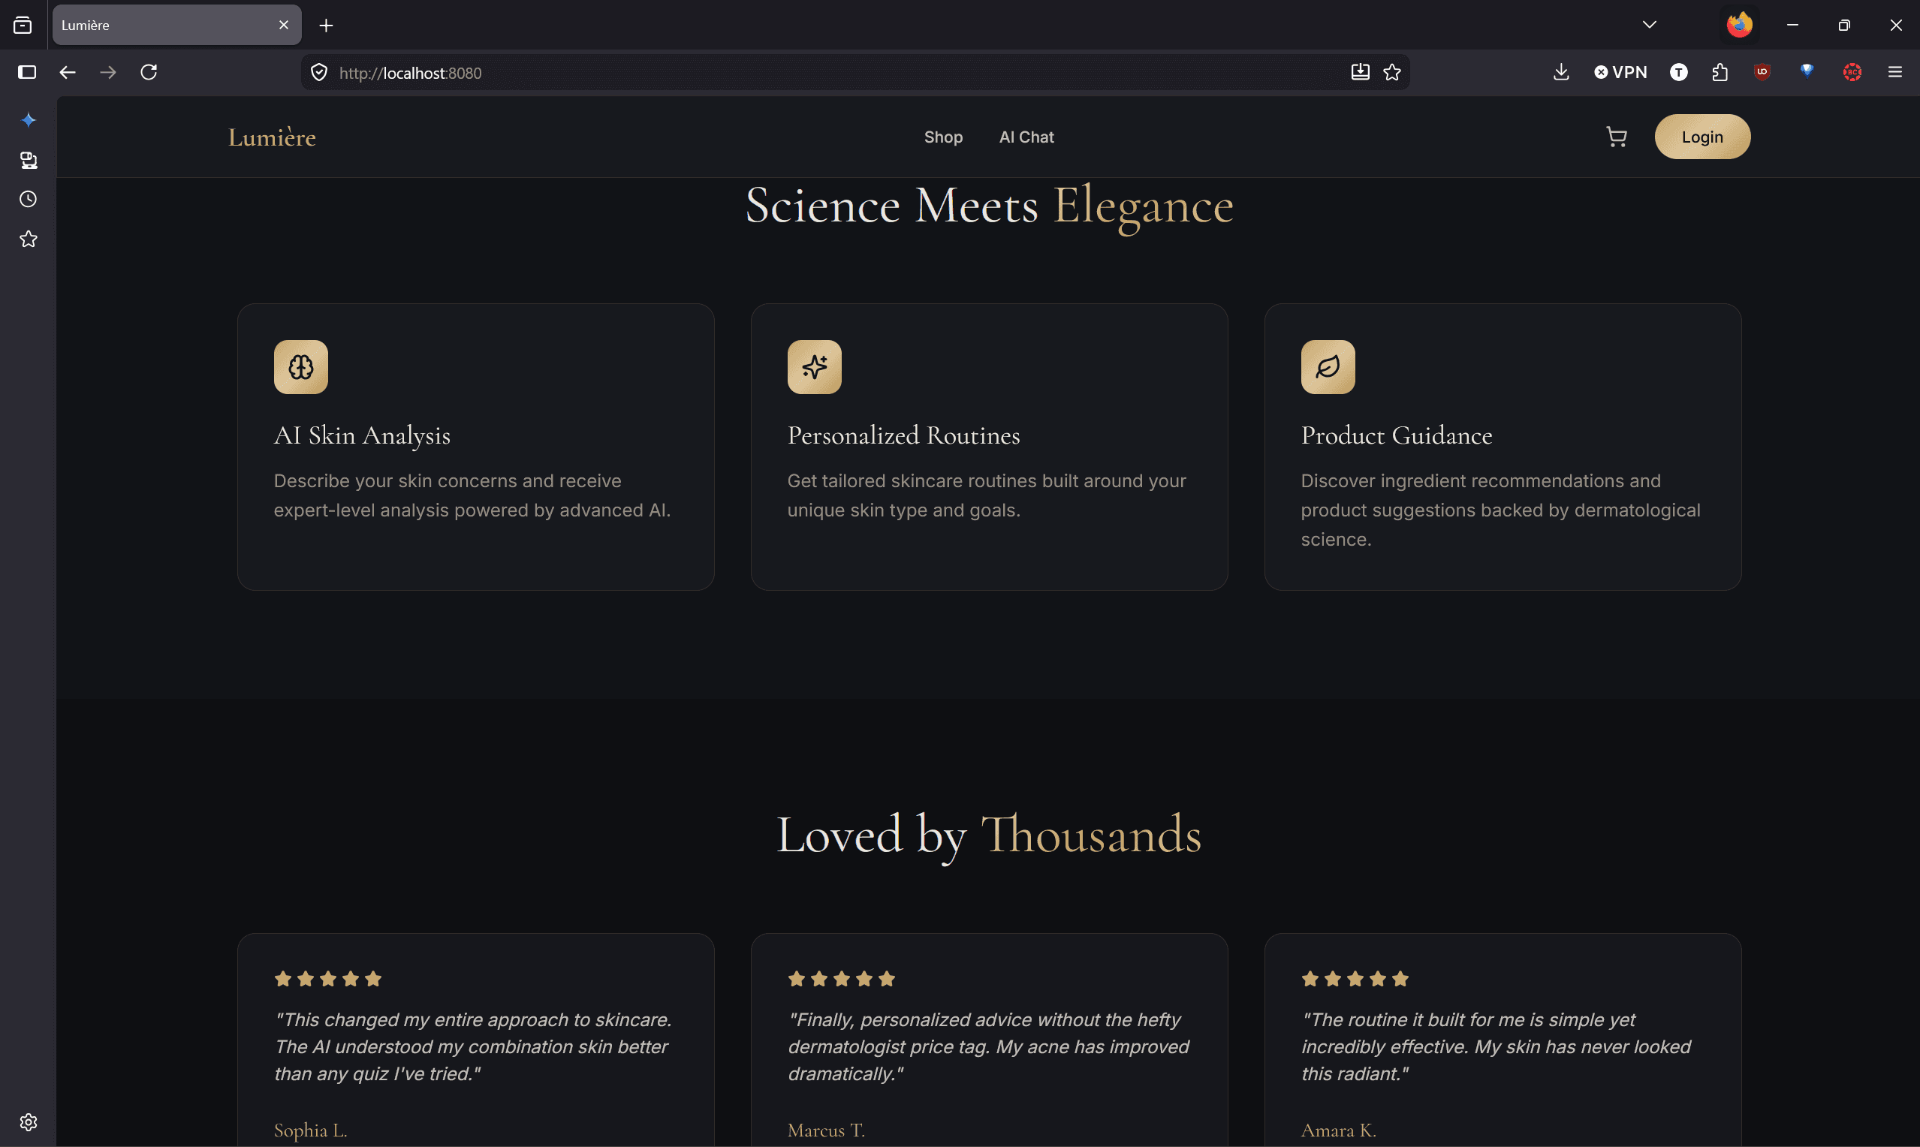
Task: Click the blue gem extension icon
Action: pos(1807,71)
